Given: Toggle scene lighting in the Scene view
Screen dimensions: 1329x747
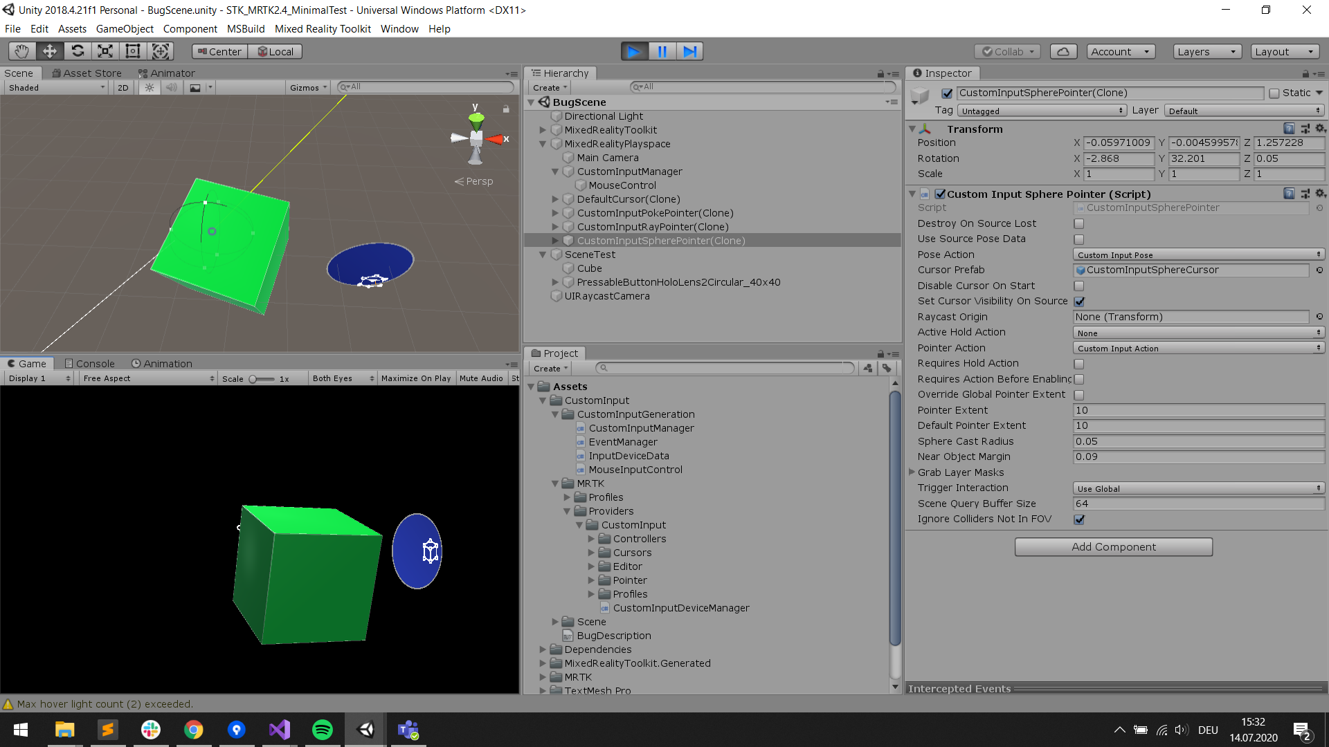Looking at the screenshot, I should 150,87.
